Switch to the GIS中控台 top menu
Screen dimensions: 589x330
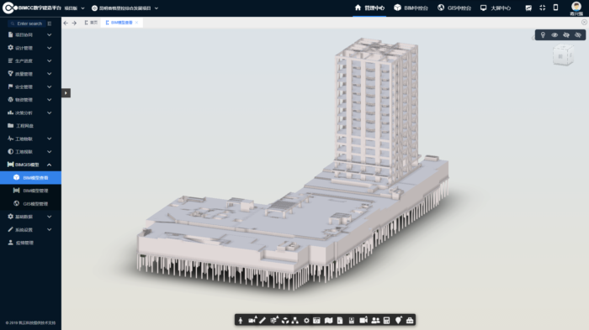point(454,8)
